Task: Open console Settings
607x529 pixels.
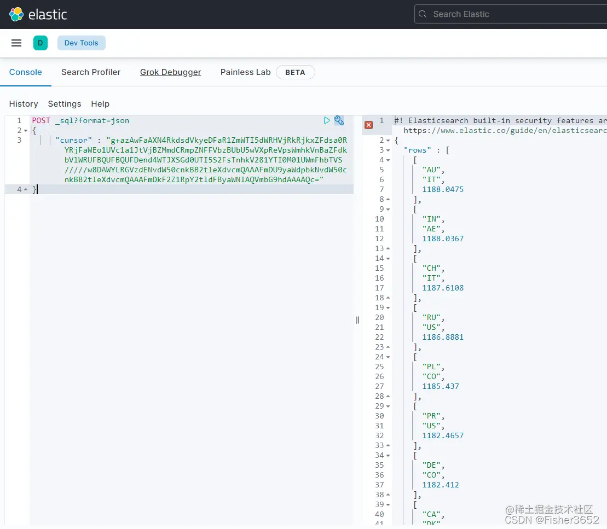Action: [x=65, y=104]
